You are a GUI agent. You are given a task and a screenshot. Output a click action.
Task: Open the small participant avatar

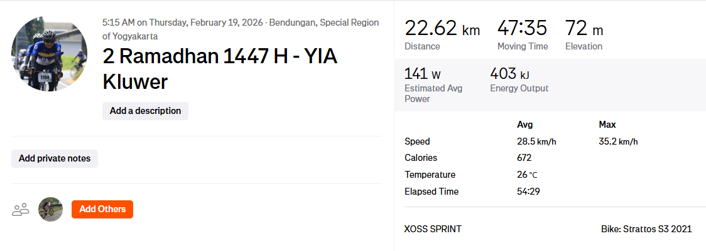50,209
